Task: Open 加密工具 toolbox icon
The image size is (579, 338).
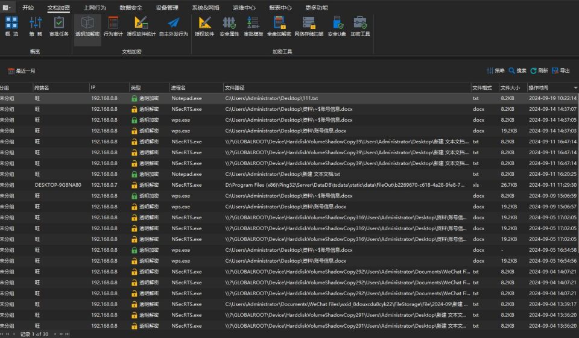Action: click(x=360, y=26)
